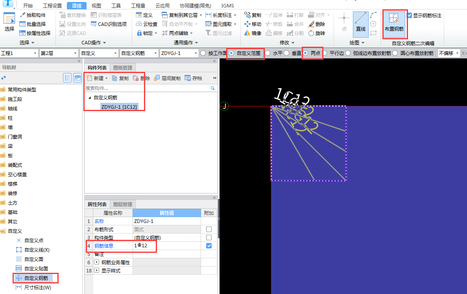Click the search magnifier in component list
This screenshot has height=294, width=467.
click(x=213, y=88)
